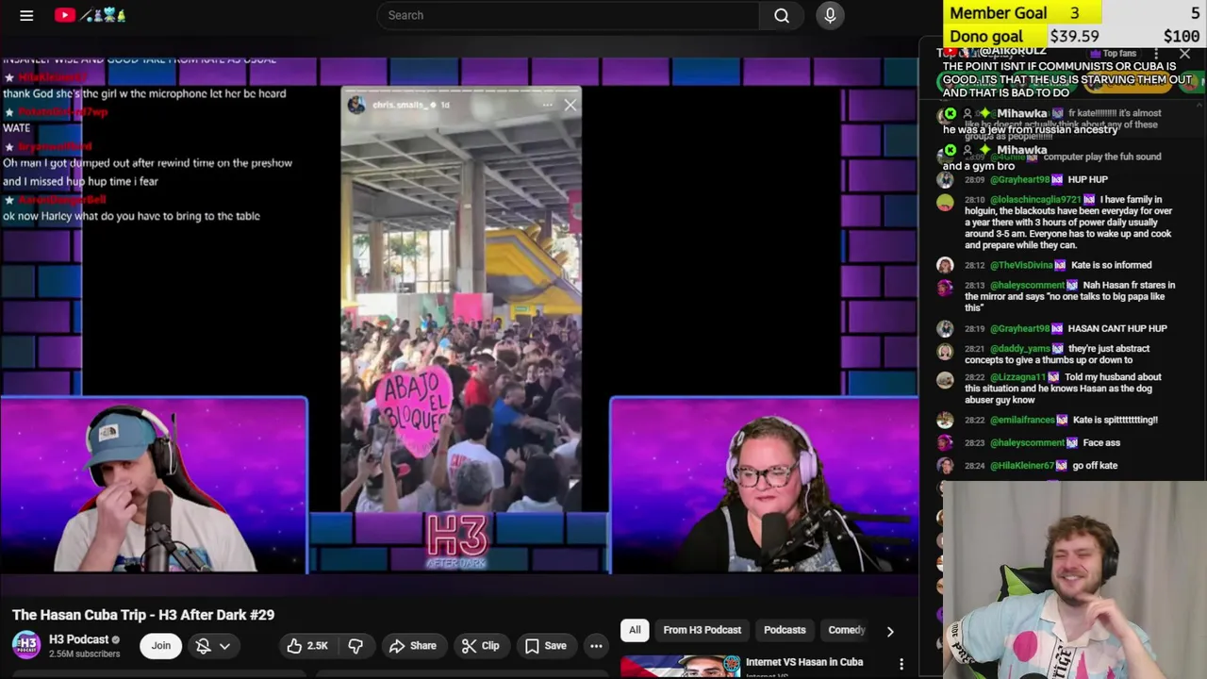
Task: Click the 'go off kate' chat message
Action: [1095, 466]
